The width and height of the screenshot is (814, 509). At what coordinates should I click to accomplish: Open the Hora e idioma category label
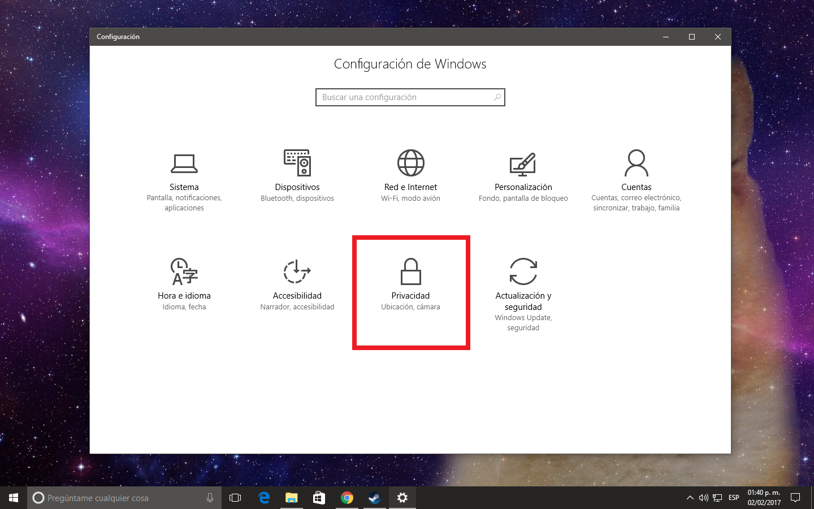click(184, 296)
